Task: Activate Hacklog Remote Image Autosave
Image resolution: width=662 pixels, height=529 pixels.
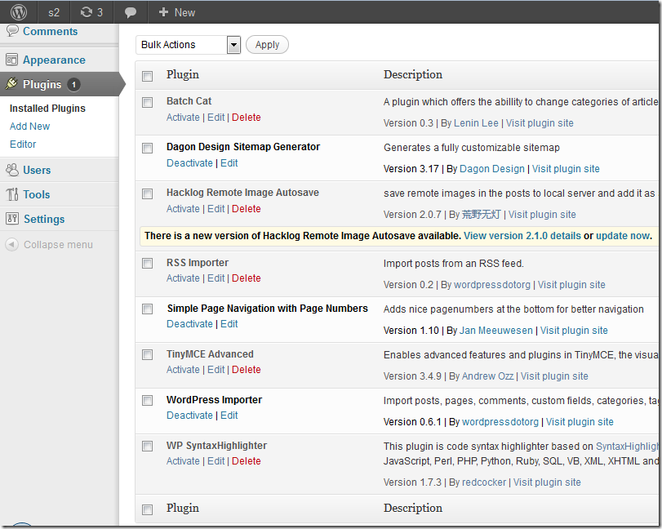Action: click(183, 208)
